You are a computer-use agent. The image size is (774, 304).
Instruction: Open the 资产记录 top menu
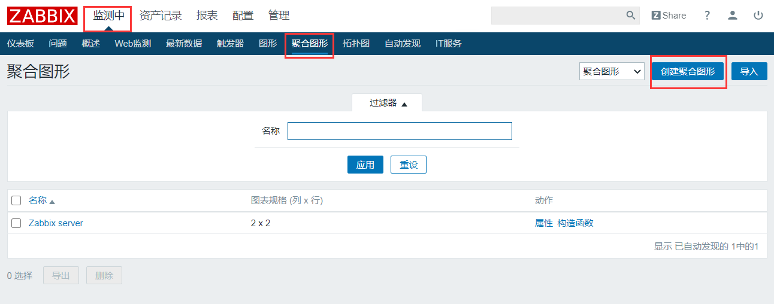tap(161, 16)
